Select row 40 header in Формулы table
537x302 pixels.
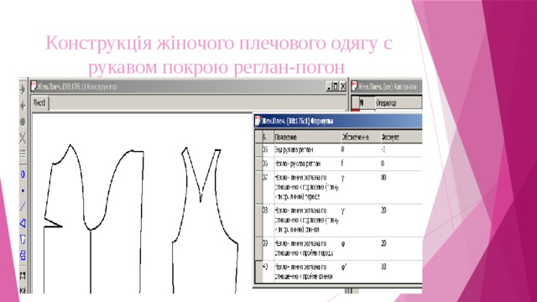[259, 271]
